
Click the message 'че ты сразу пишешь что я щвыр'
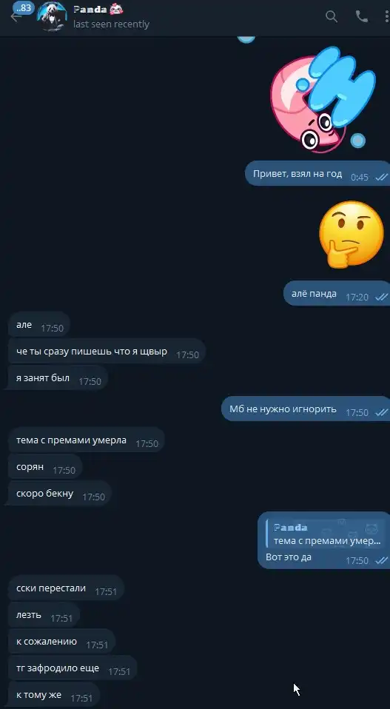coord(107,352)
